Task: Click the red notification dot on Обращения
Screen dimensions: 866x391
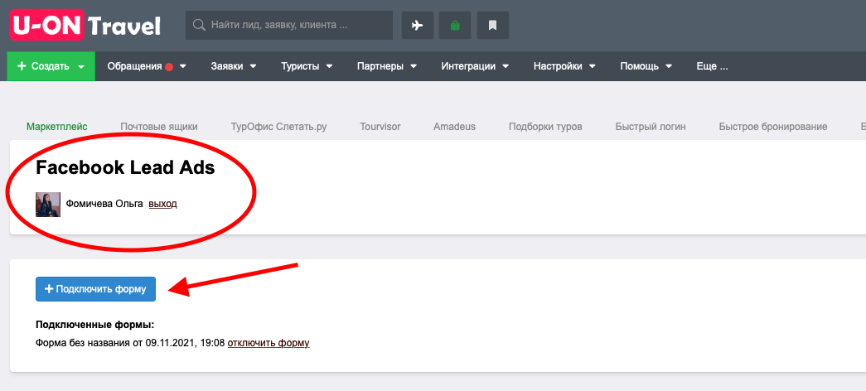Action: (169, 67)
